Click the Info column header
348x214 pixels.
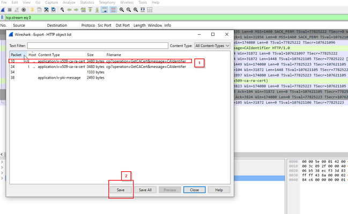[167, 25]
